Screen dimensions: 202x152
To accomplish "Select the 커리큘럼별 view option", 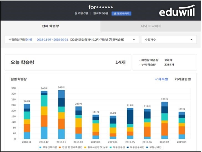I will (x=182, y=79).
